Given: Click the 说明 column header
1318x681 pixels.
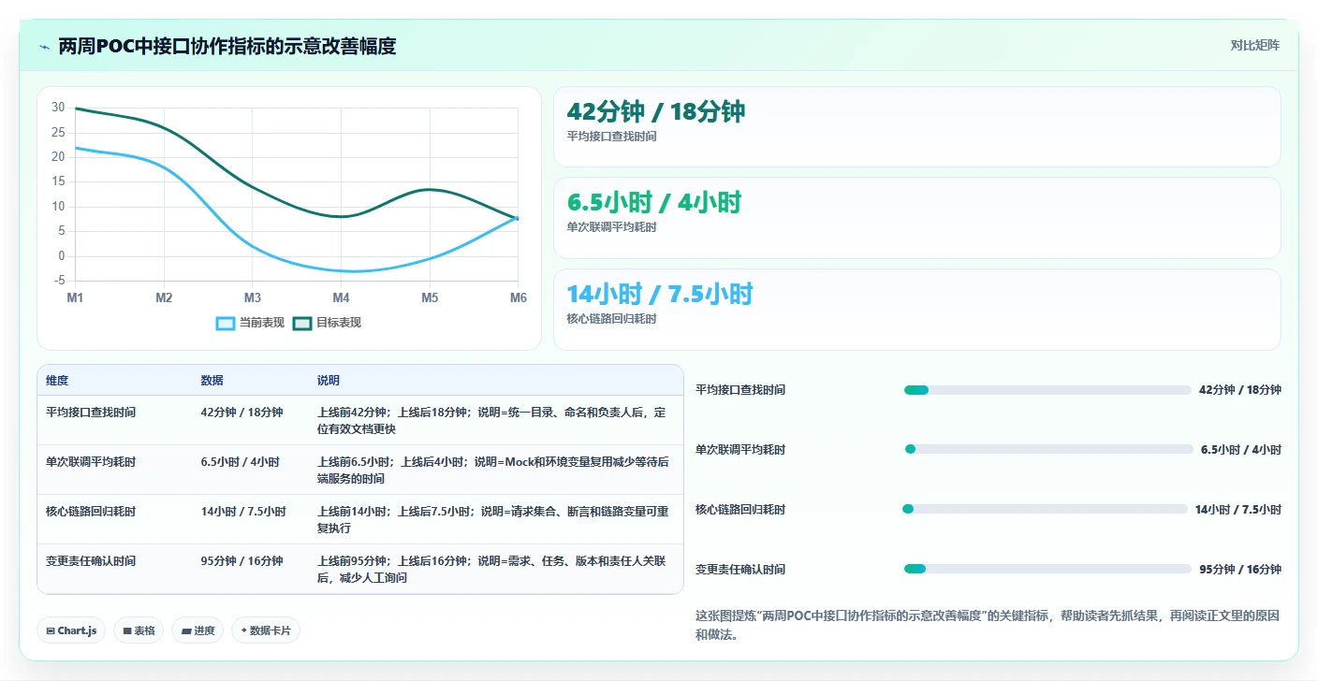Looking at the screenshot, I should [329, 381].
